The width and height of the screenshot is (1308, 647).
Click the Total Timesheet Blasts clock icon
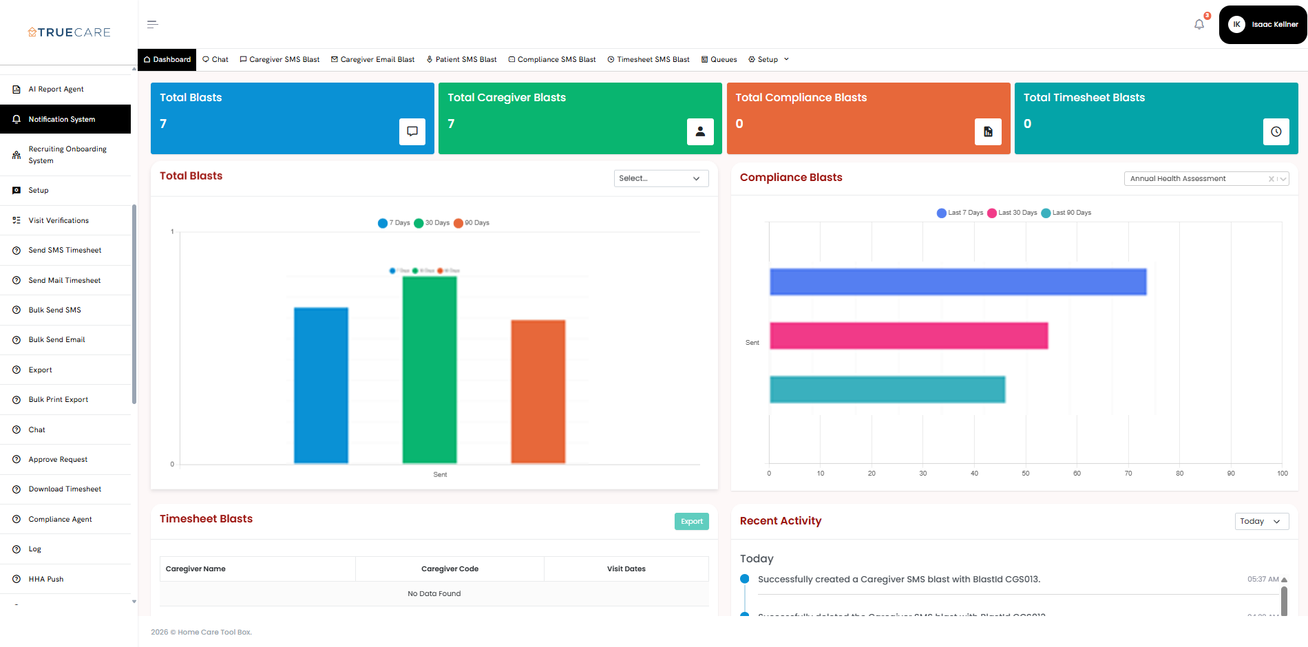pyautogui.click(x=1276, y=131)
